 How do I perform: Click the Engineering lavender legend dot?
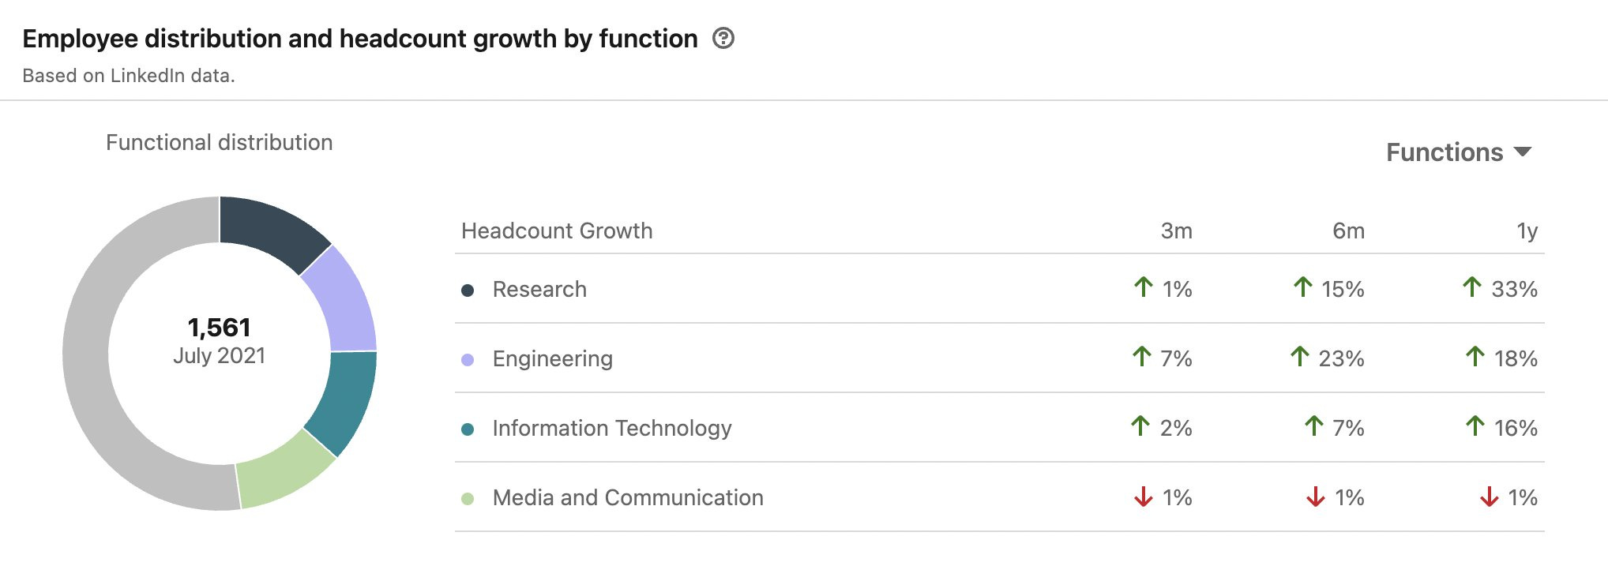pyautogui.click(x=468, y=360)
